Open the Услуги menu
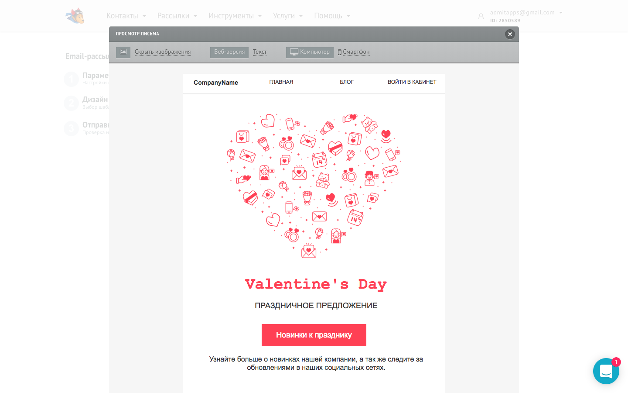The height and width of the screenshot is (393, 628). pyautogui.click(x=287, y=16)
